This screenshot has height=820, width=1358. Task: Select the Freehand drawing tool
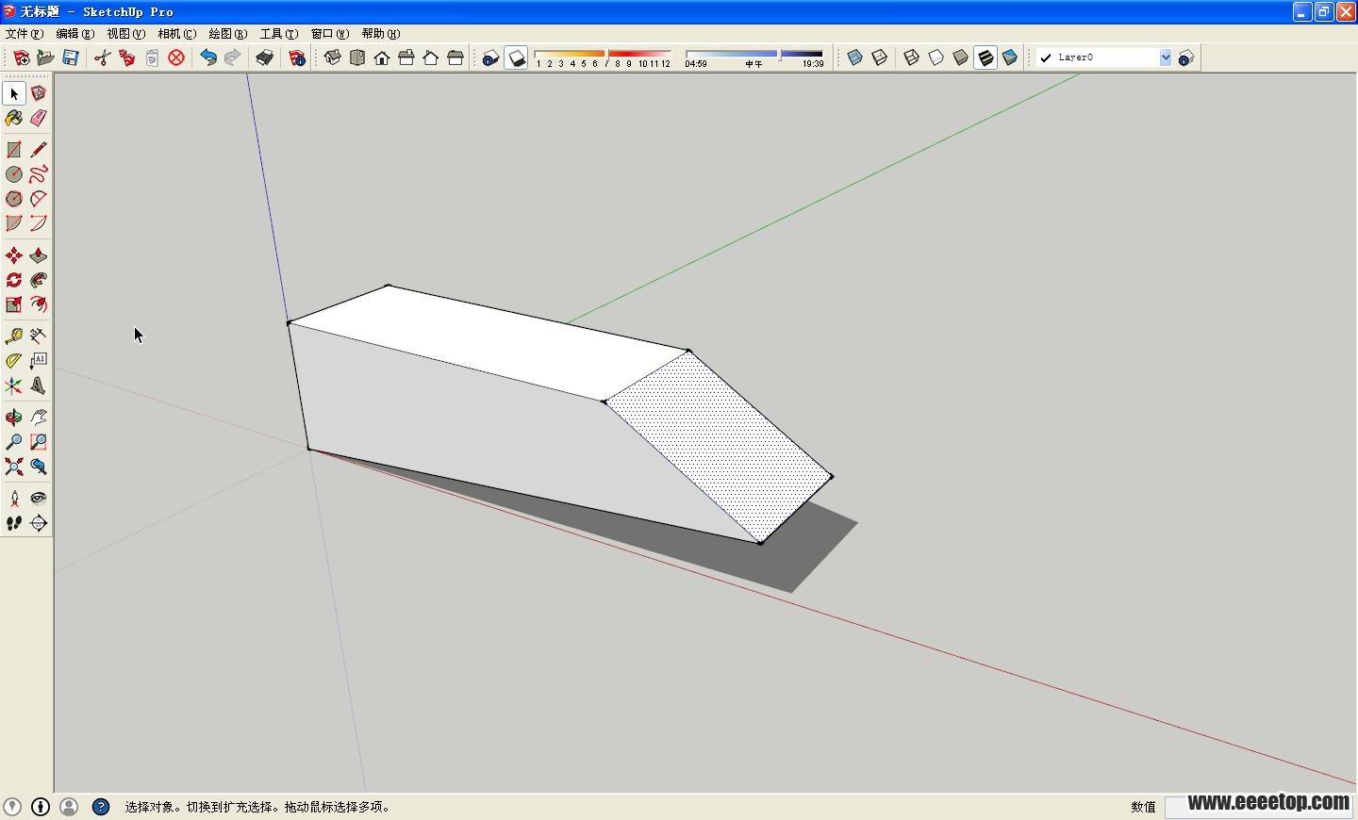coord(39,174)
